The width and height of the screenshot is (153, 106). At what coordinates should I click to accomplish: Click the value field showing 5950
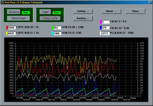coord(12,28)
